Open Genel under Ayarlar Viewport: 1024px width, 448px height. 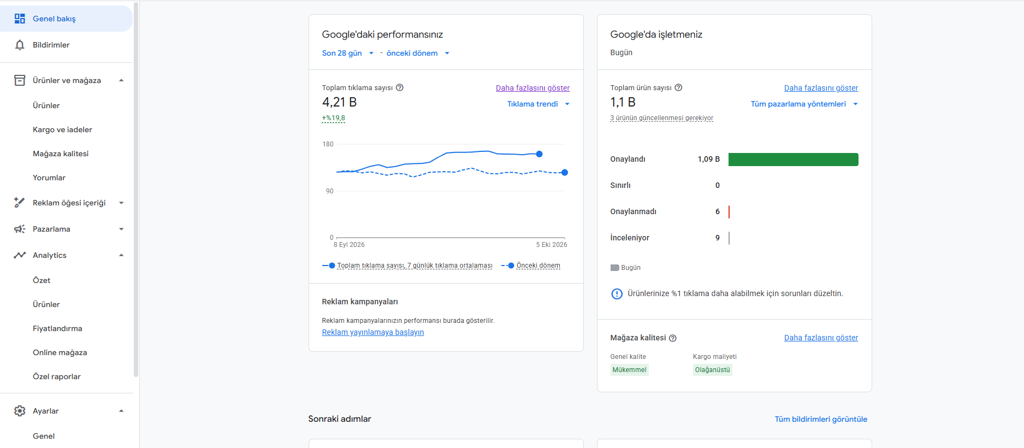44,436
